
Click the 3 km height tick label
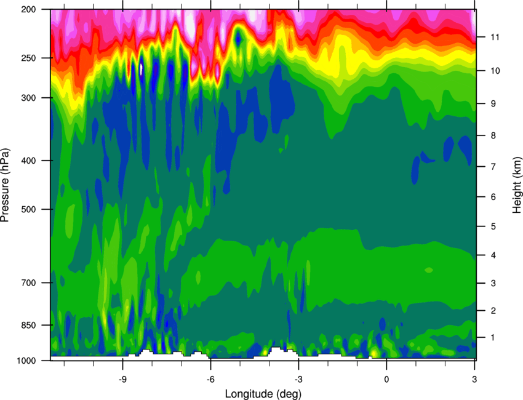493,283
